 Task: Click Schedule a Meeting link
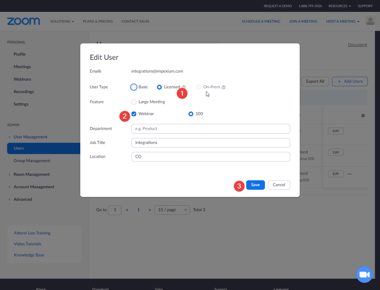(261, 21)
